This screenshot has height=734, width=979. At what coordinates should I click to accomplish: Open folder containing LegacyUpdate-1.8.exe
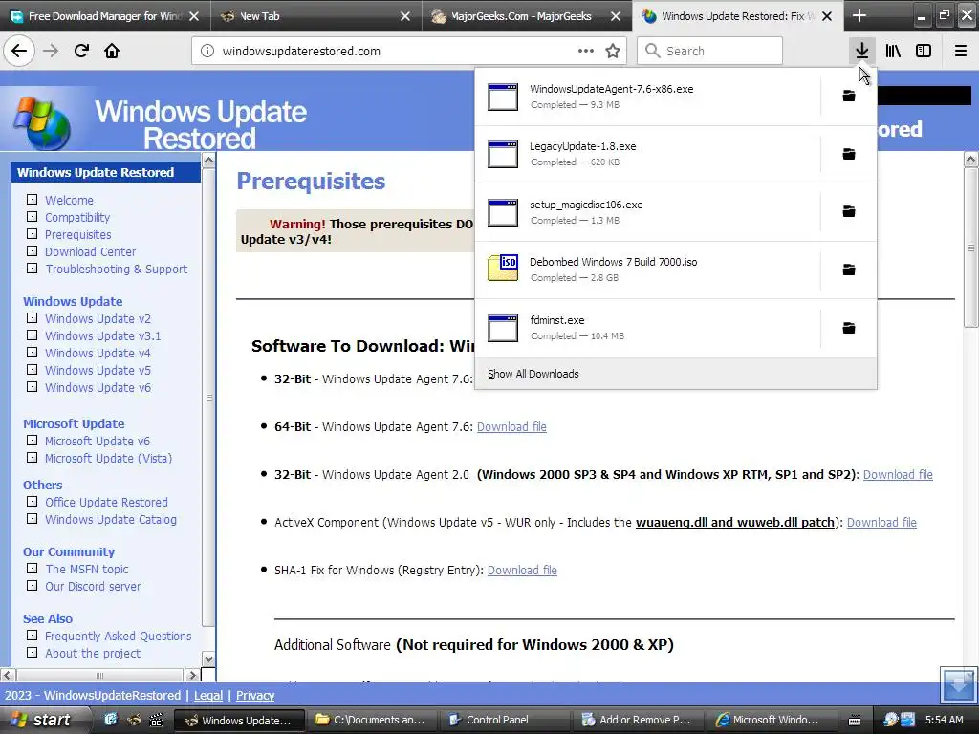849,154
